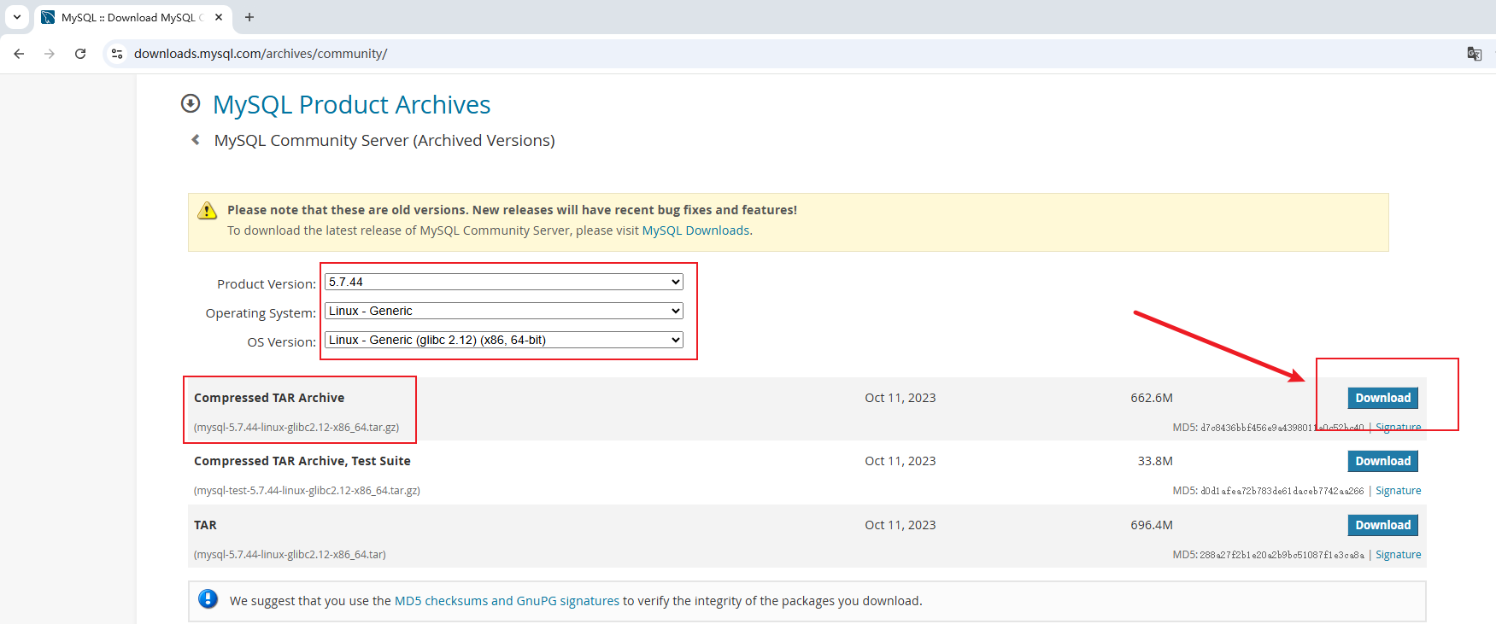Click the MySQL Product Archives heading
1496x624 pixels.
point(351,104)
